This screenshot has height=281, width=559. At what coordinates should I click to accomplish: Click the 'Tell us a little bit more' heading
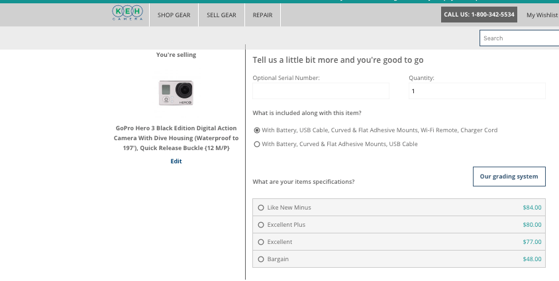coord(338,60)
